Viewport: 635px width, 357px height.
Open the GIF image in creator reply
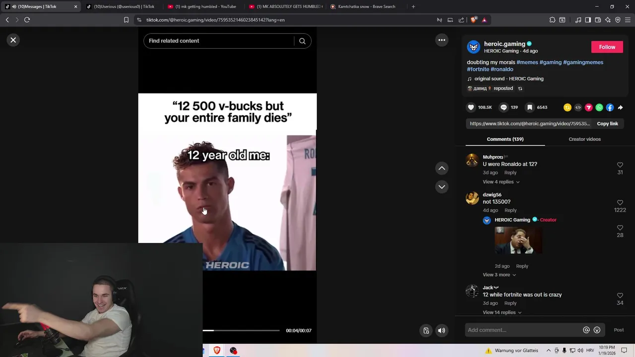pyautogui.click(x=518, y=240)
